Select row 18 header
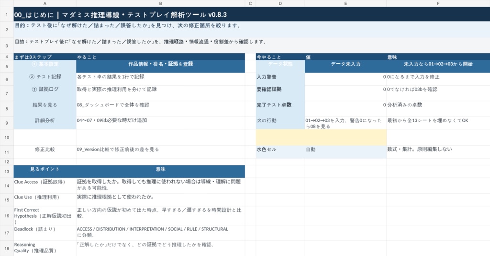The image size is (490, 256). pyautogui.click(x=7, y=248)
